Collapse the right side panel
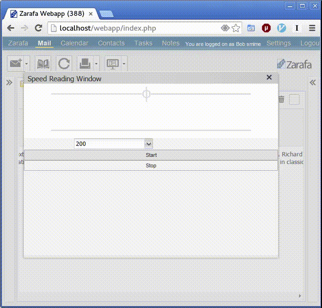322x308 pixels. coord(312,83)
